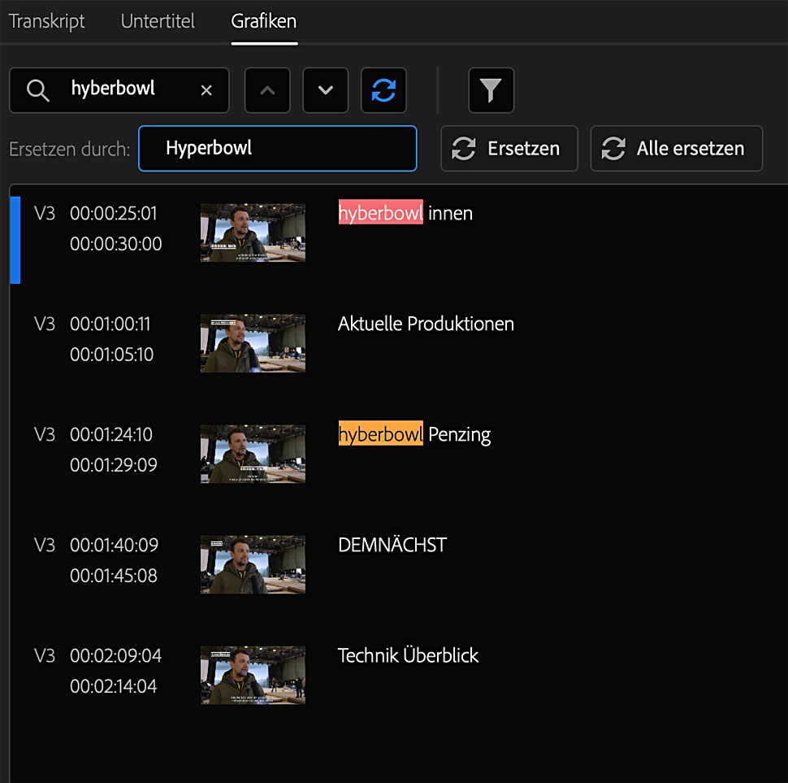The image size is (788, 783).
Task: Jump to next search result
Action: click(326, 90)
